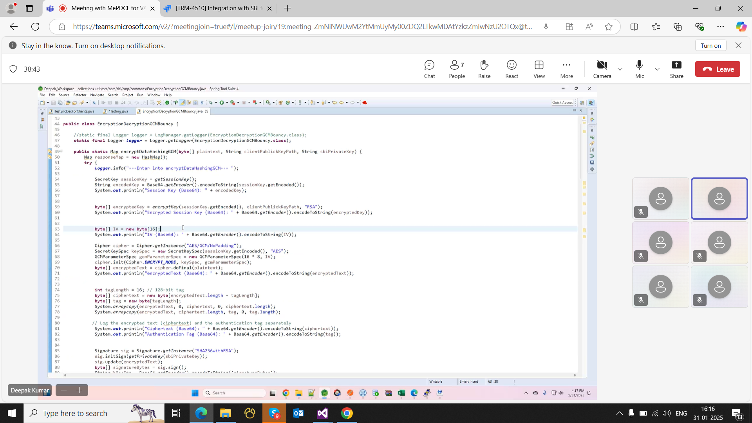Click the Teams meeting URL address bar
The width and height of the screenshot is (752, 423).
click(x=302, y=27)
